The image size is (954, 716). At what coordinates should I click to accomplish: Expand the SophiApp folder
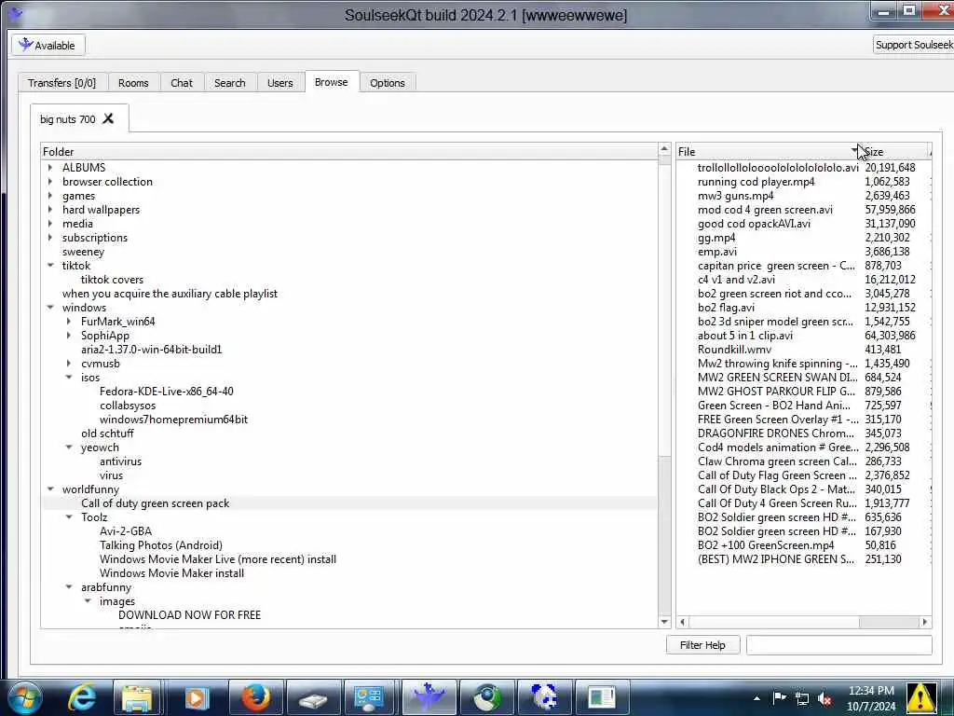pyautogui.click(x=69, y=336)
